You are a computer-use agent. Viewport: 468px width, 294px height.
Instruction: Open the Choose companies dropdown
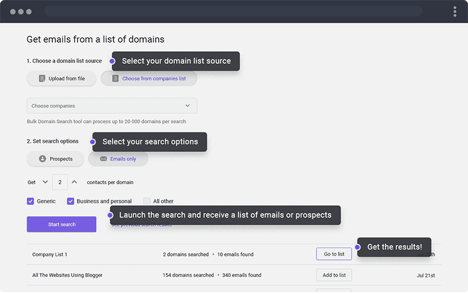pyautogui.click(x=112, y=106)
